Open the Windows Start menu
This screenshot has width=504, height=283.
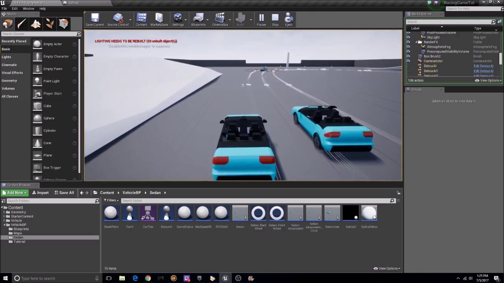pyautogui.click(x=6, y=278)
